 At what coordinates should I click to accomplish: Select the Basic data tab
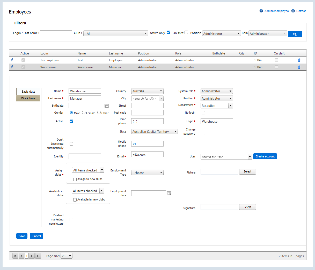click(x=28, y=92)
